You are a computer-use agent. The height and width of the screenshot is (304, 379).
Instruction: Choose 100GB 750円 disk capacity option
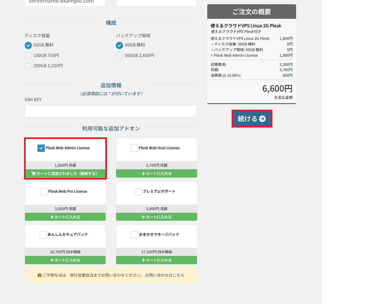pyautogui.click(x=28, y=56)
